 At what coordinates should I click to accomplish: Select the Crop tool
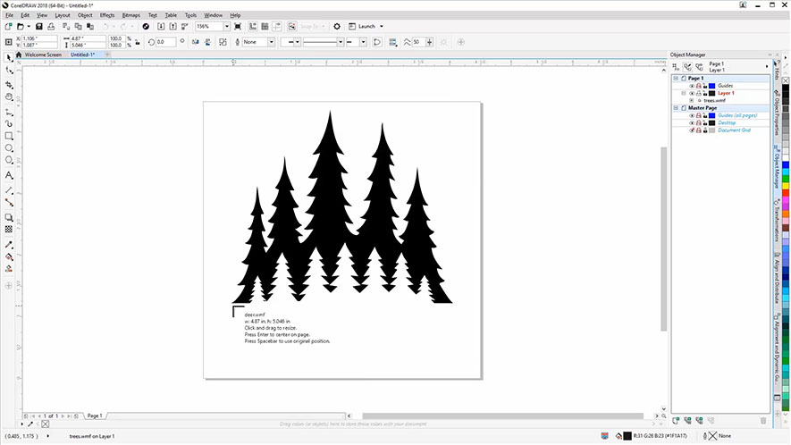click(9, 84)
